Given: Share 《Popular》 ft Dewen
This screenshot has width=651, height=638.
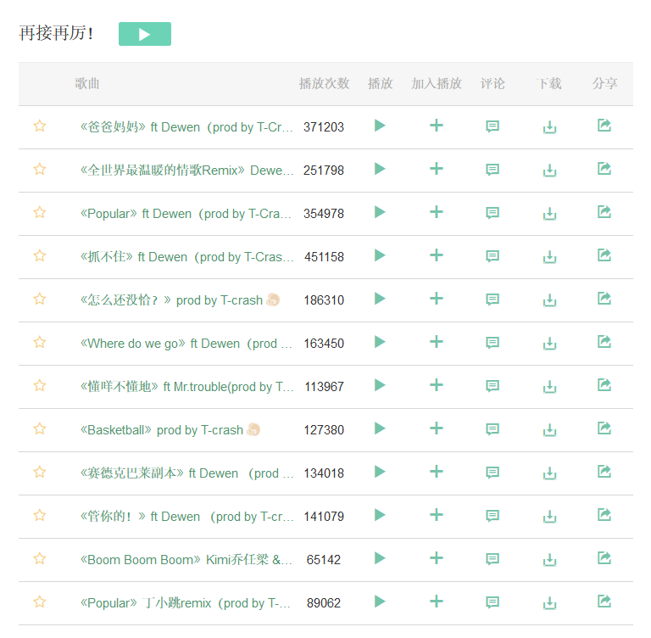Looking at the screenshot, I should (604, 211).
